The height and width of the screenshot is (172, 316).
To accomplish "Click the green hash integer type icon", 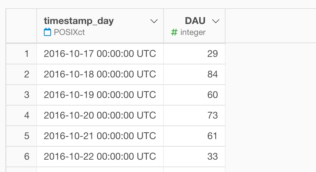I will [x=174, y=33].
